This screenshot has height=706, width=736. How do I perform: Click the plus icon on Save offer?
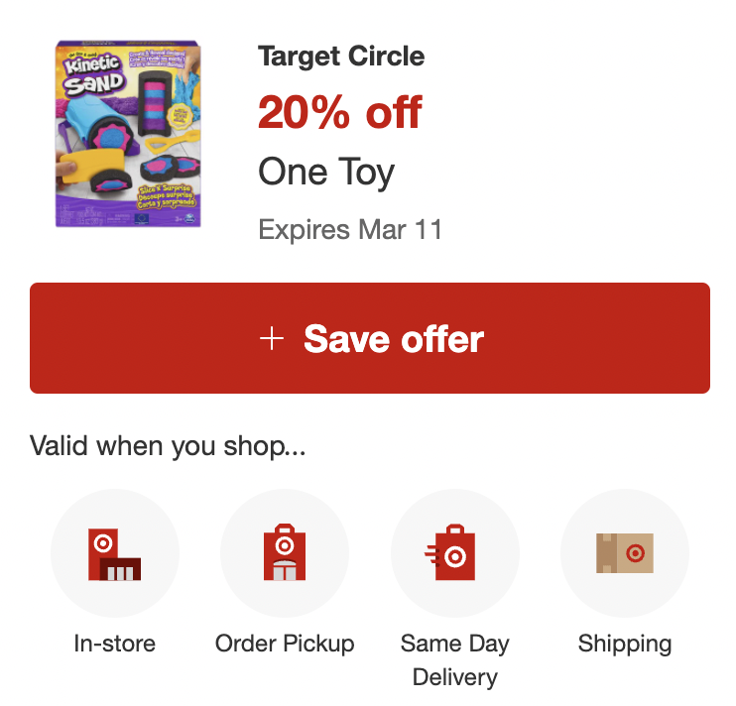point(272,339)
